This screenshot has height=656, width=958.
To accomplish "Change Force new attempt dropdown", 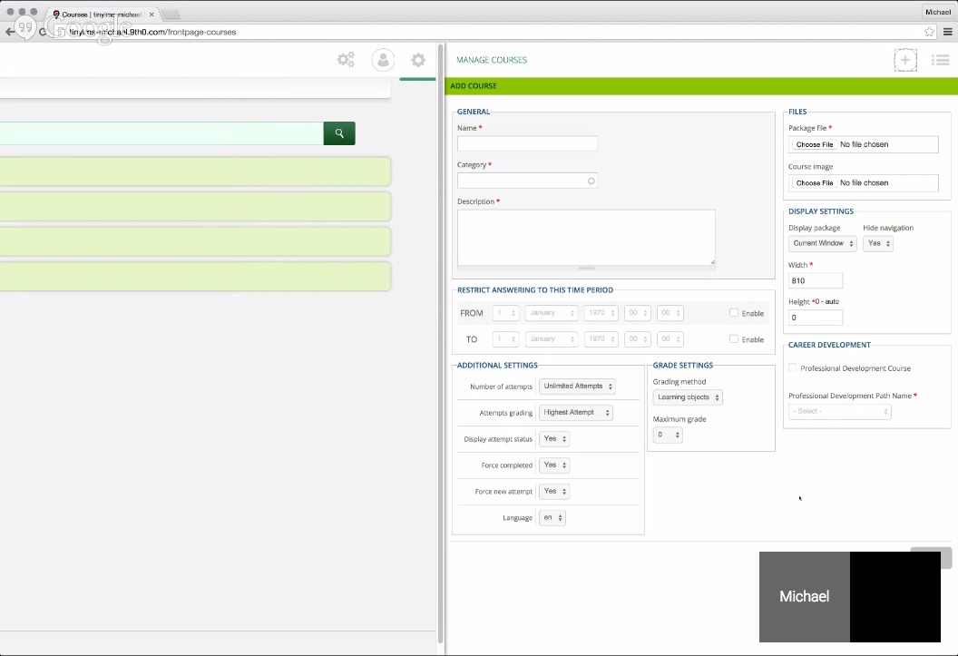I will pos(554,491).
